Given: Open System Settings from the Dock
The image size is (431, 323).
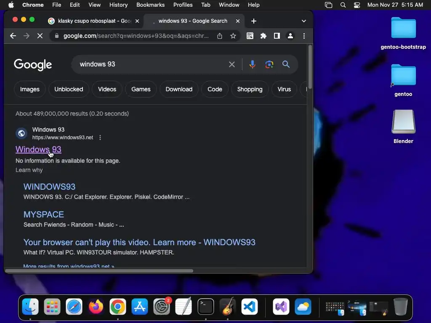Looking at the screenshot, I should click(162, 307).
